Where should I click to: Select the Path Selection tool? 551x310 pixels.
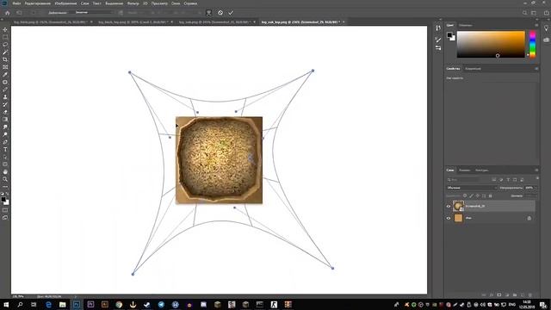[x=5, y=157]
